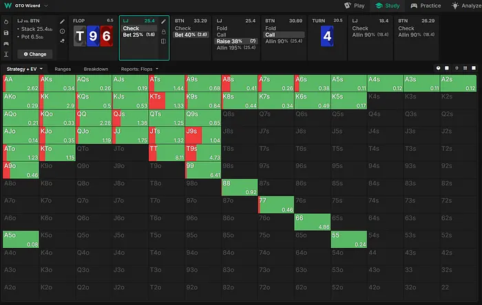482x305 pixels.
Task: Click the pencil edit icon beside LJ vs. BTN
Action: point(63,21)
